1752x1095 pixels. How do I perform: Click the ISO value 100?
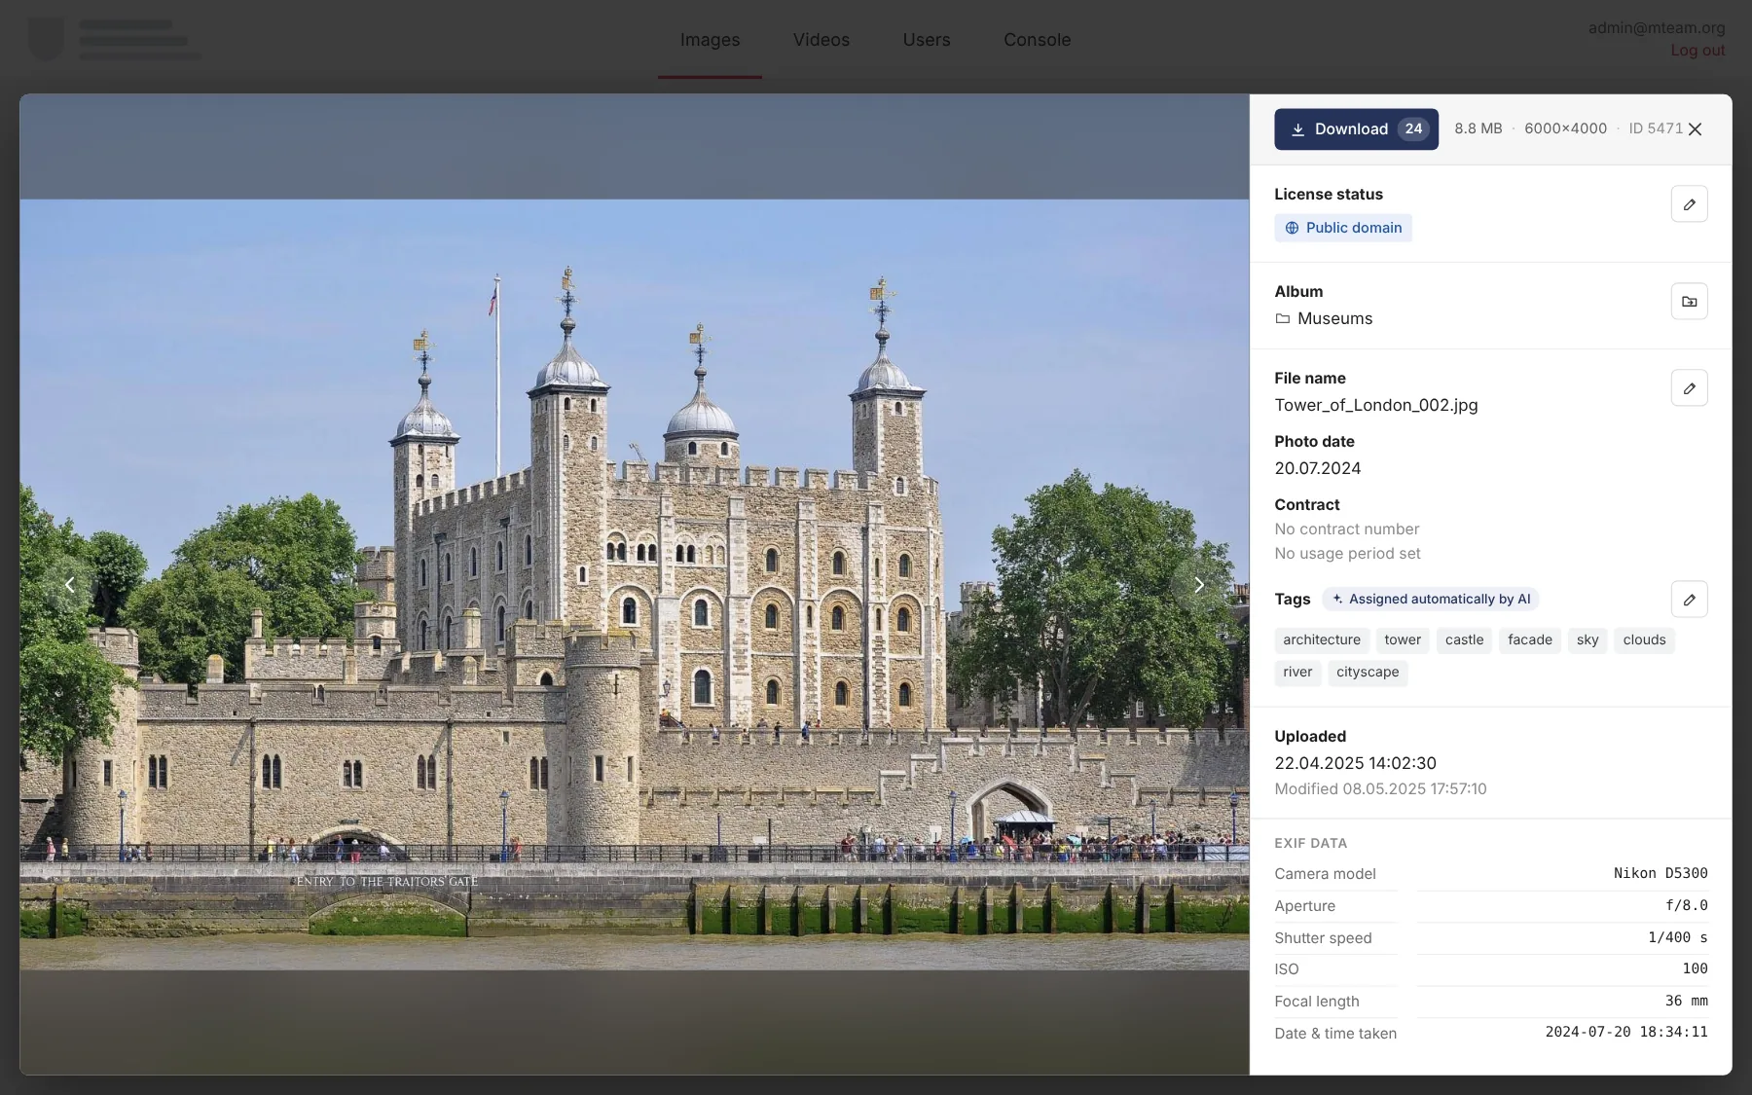coord(1695,968)
